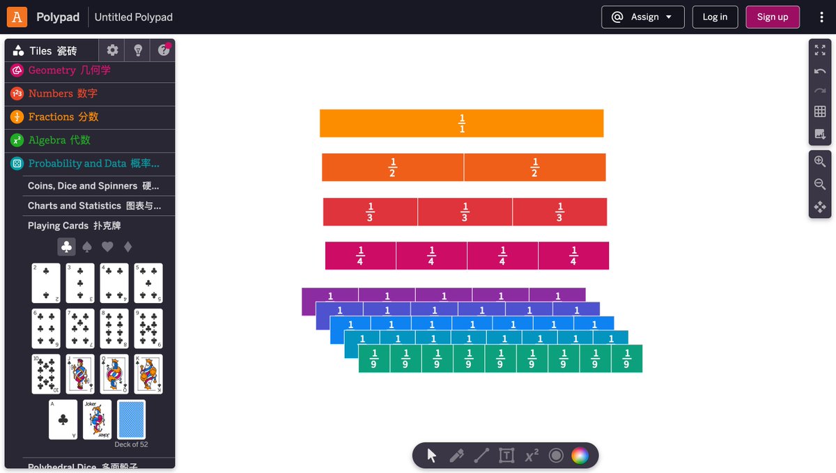Open the three-dot more menu
The width and height of the screenshot is (836, 473).
pyautogui.click(x=822, y=17)
